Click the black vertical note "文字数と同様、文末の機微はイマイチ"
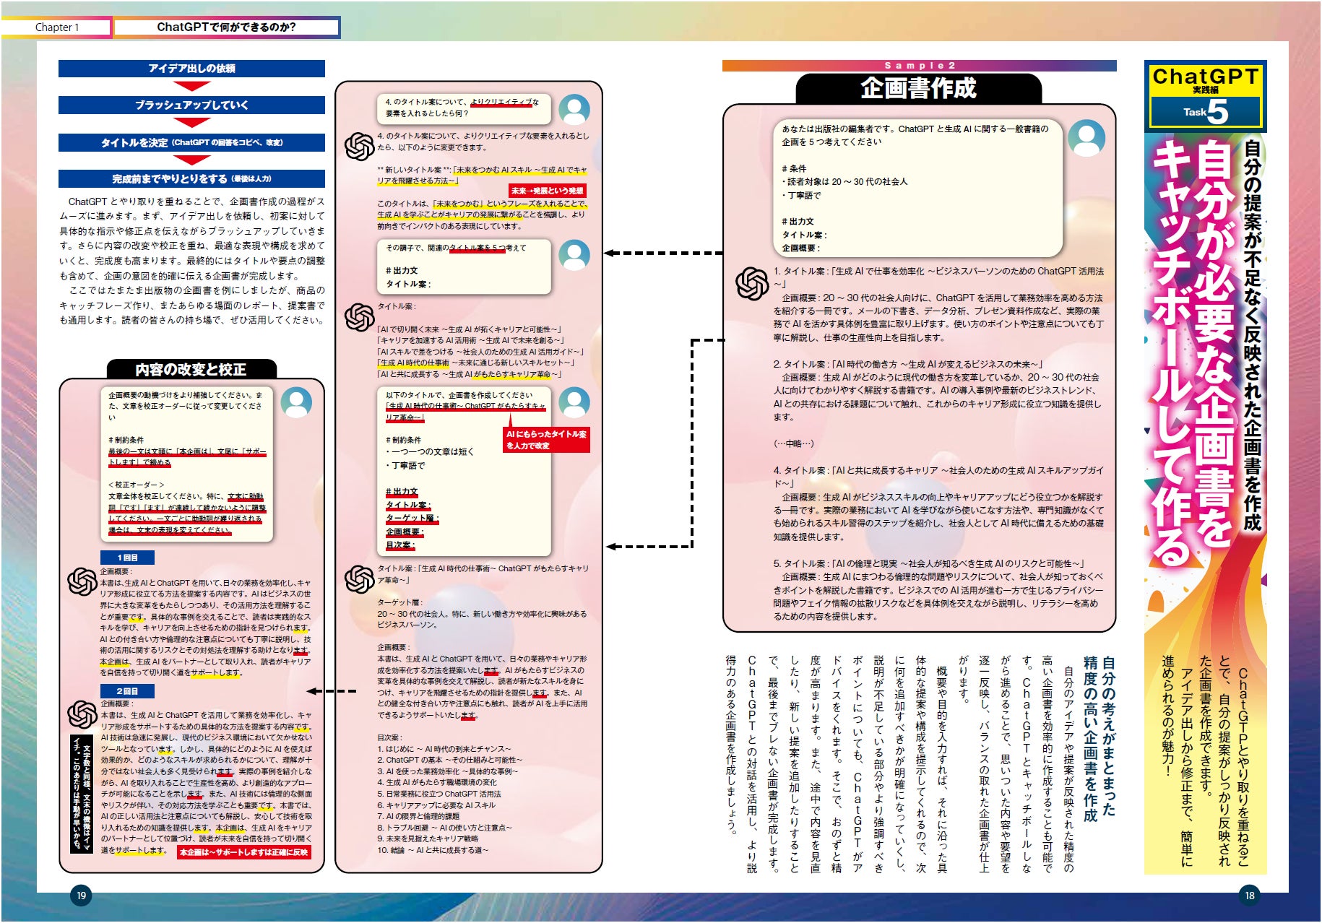The image size is (1322, 923). coord(82,793)
